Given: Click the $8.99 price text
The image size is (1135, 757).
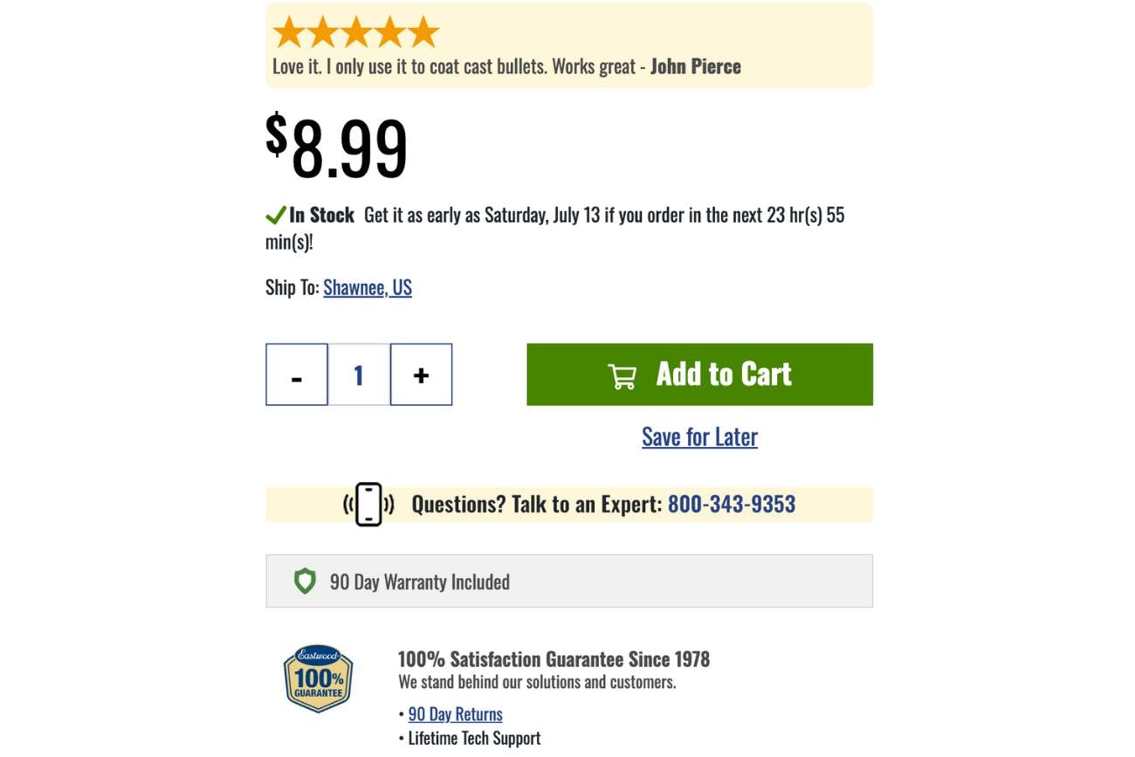Looking at the screenshot, I should 337,147.
